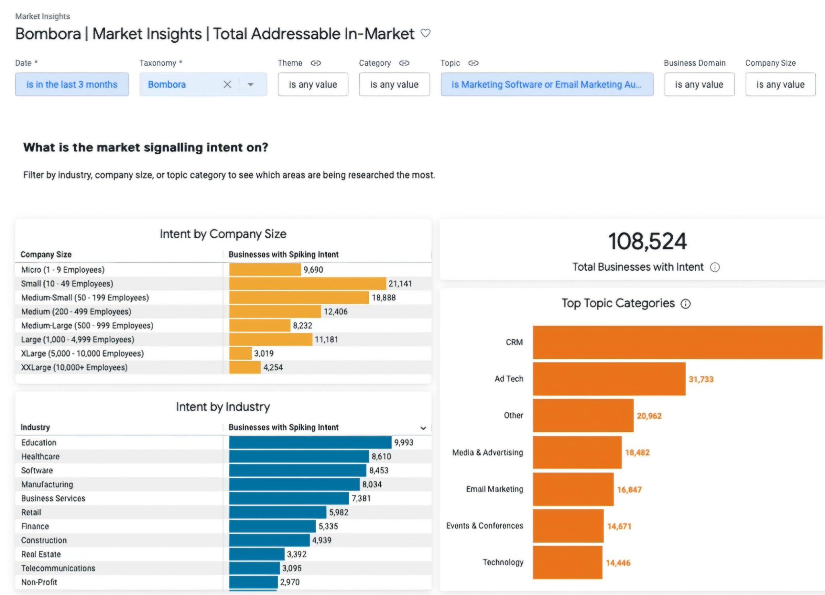The height and width of the screenshot is (595, 825).
Task: Select the Small (10 - 49 Employees) row
Action: [223, 284]
